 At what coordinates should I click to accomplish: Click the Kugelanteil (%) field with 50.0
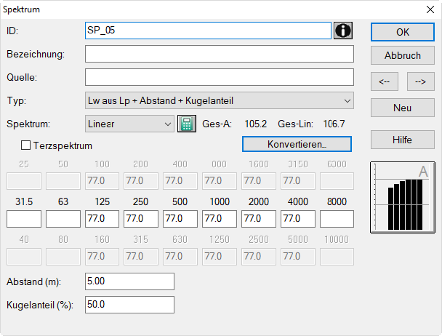coord(129,305)
